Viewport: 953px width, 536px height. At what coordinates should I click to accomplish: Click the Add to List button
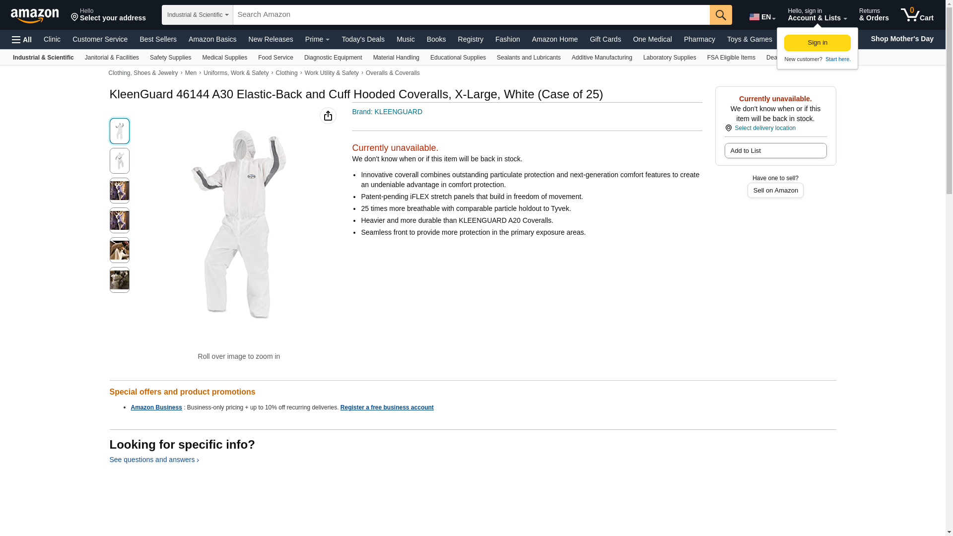775,150
